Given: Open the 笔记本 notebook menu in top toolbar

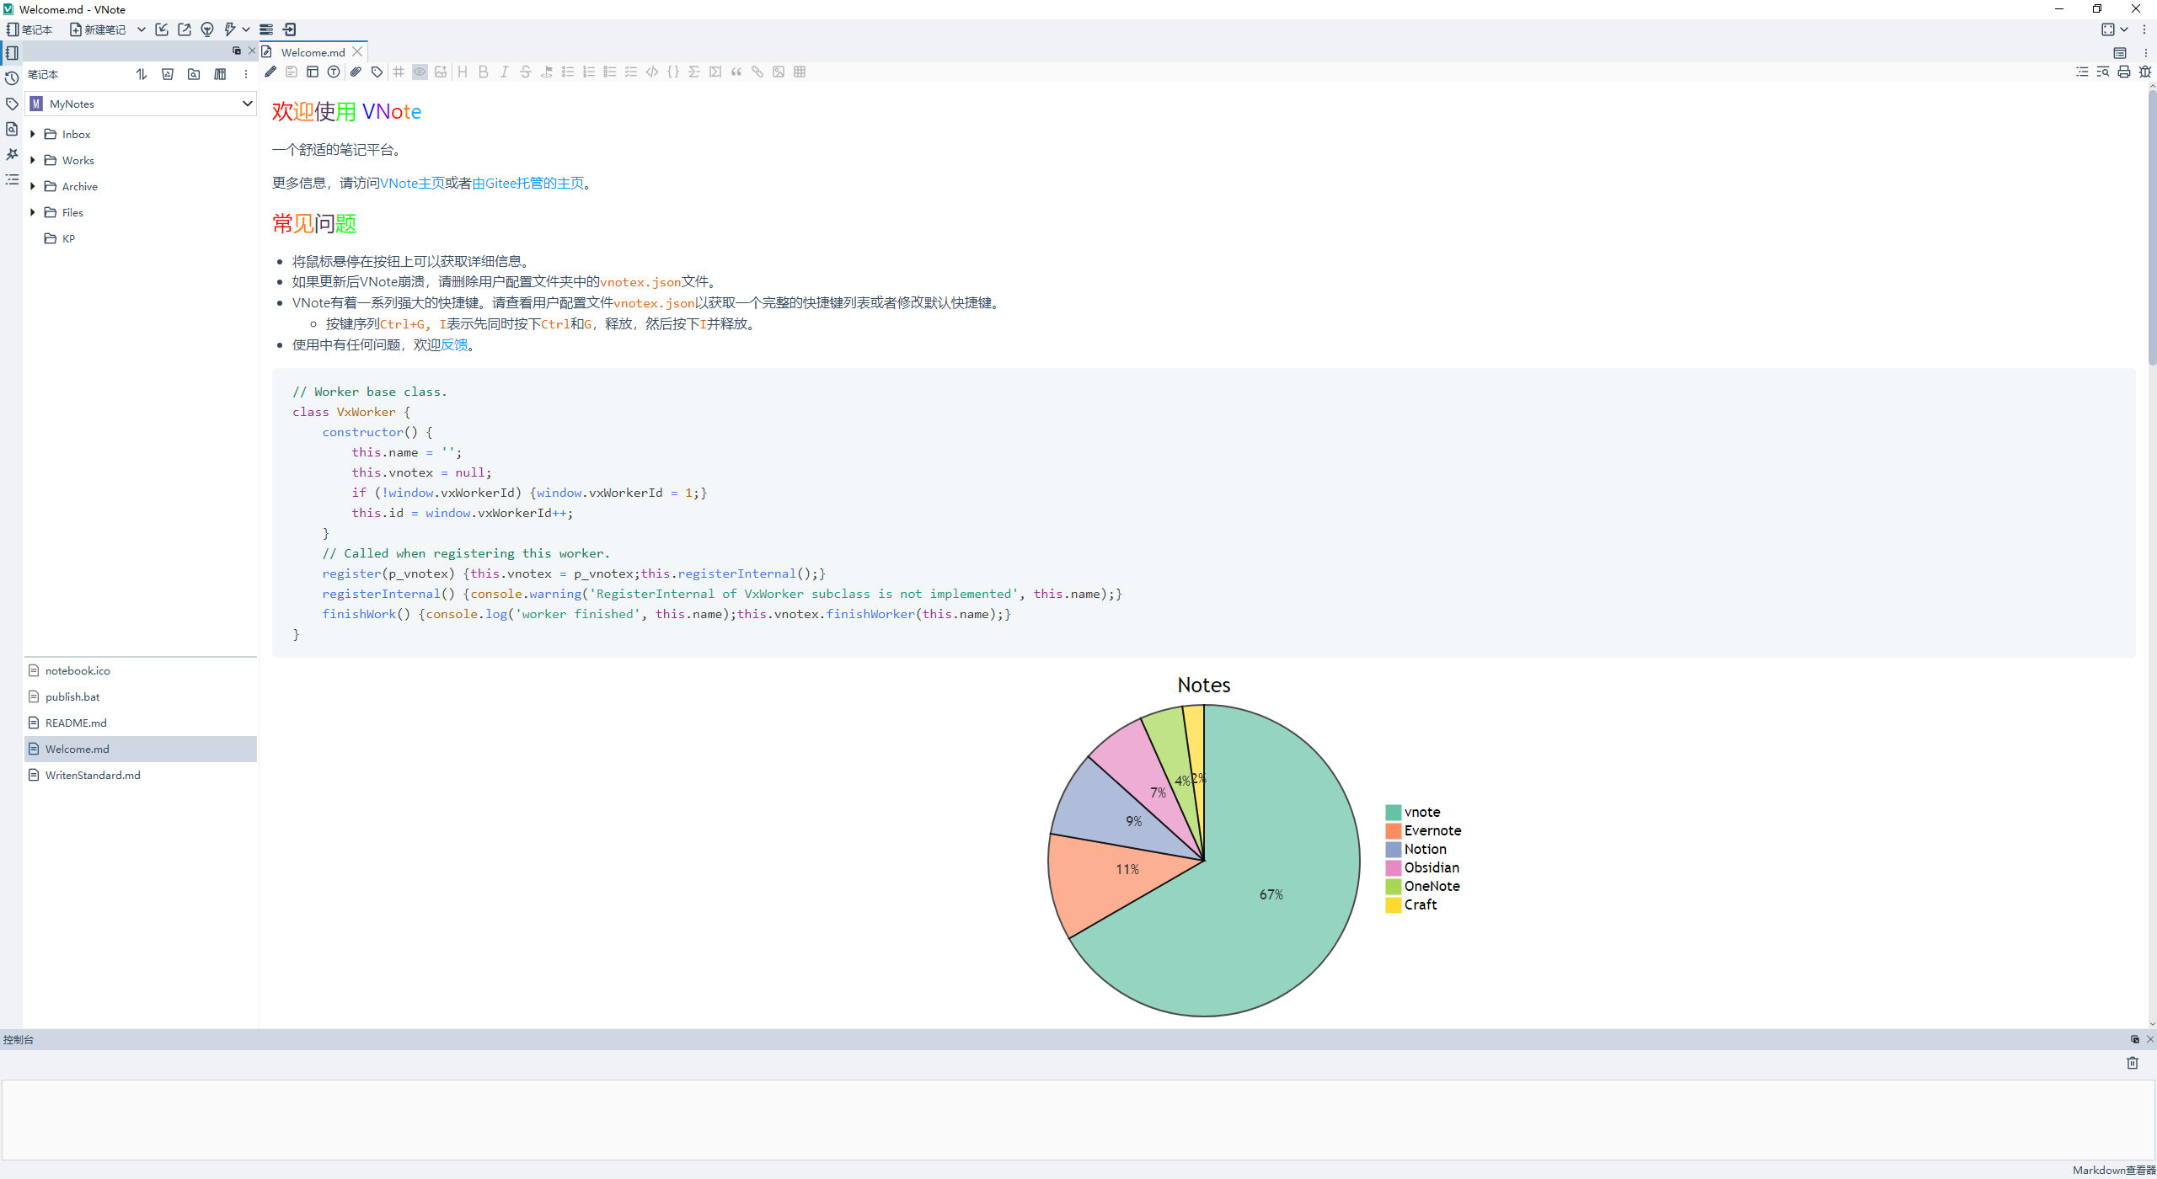Looking at the screenshot, I should 29,29.
